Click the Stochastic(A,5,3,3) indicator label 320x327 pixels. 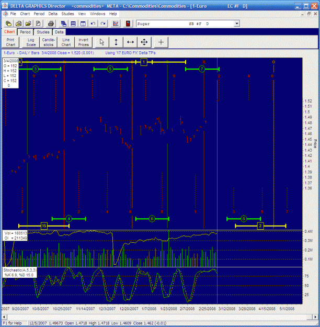click(20, 270)
